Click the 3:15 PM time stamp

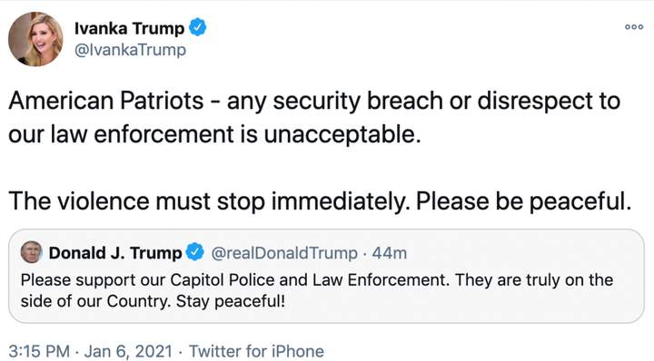click(39, 351)
